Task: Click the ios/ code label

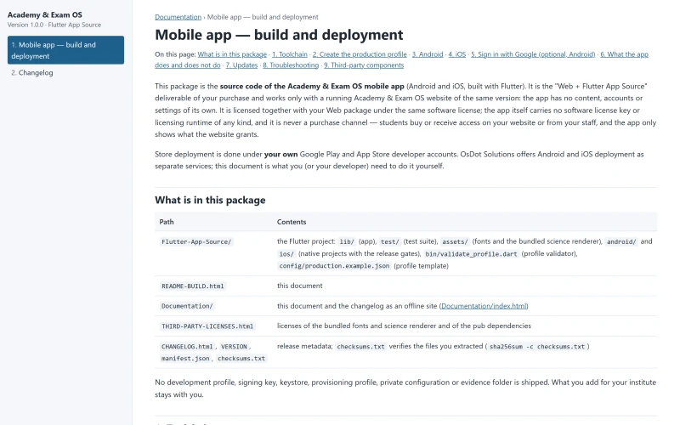Action: click(x=286, y=253)
